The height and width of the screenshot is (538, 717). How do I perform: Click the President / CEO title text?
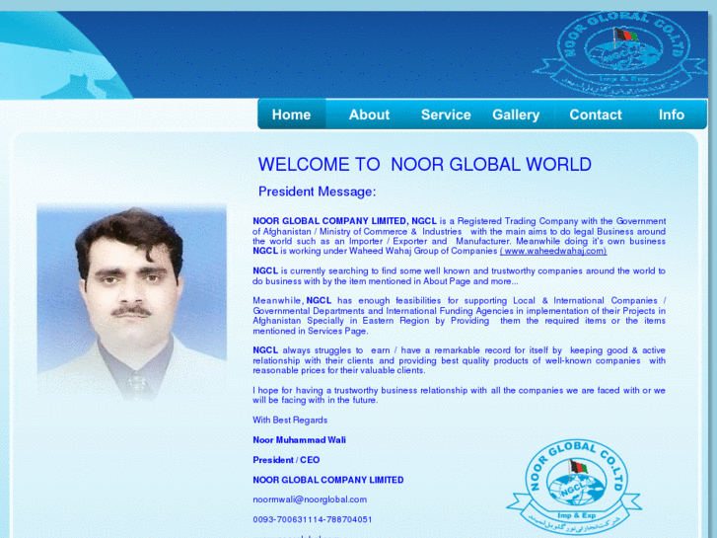point(286,460)
